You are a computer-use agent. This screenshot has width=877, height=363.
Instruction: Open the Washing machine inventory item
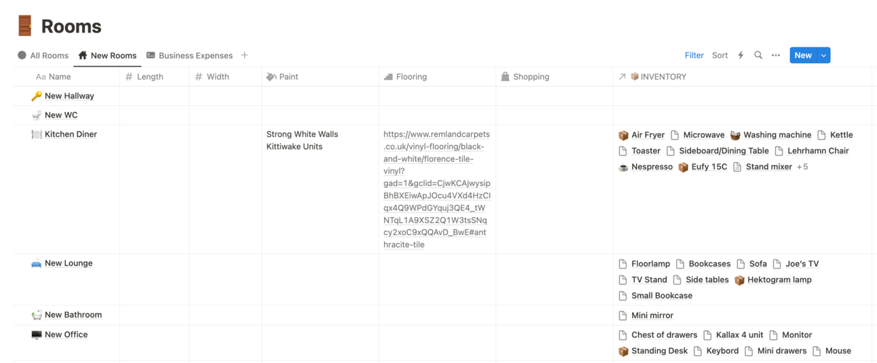click(777, 135)
